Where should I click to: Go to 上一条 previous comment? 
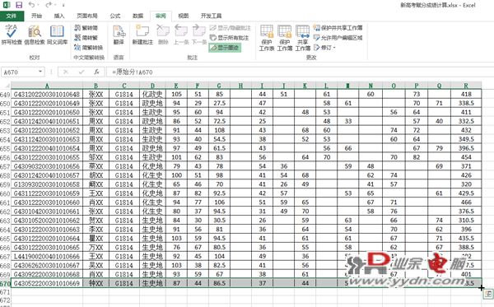point(181,35)
